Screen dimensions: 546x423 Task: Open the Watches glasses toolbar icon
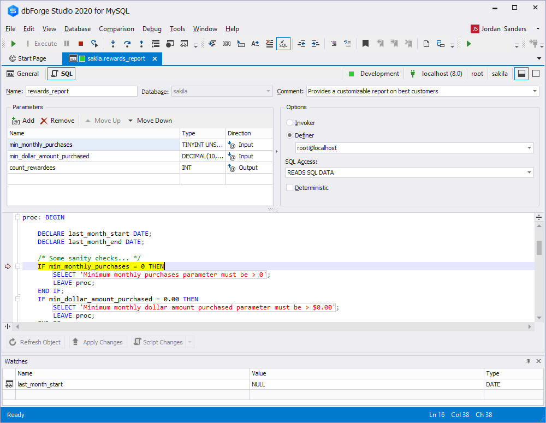coord(184,44)
